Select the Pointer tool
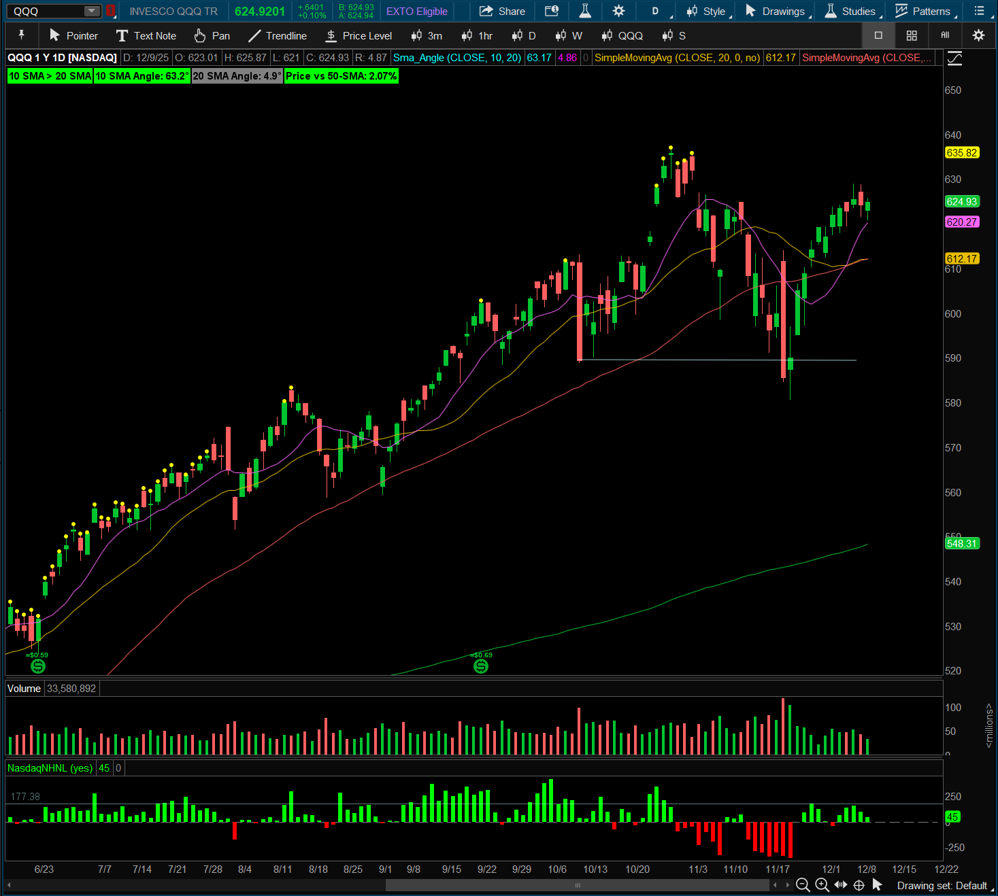998x896 pixels. point(73,35)
